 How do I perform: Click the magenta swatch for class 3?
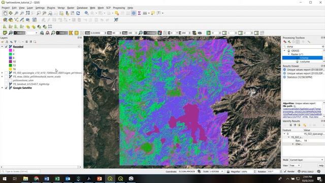click(x=10, y=50)
